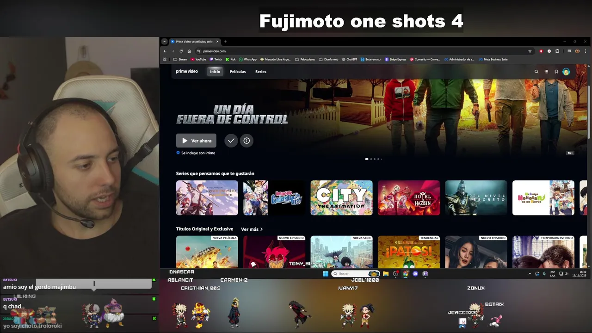Open the Umamusume Cinderella Gray thumbnail
Viewport: 592px width, 333px height.
pos(274,197)
